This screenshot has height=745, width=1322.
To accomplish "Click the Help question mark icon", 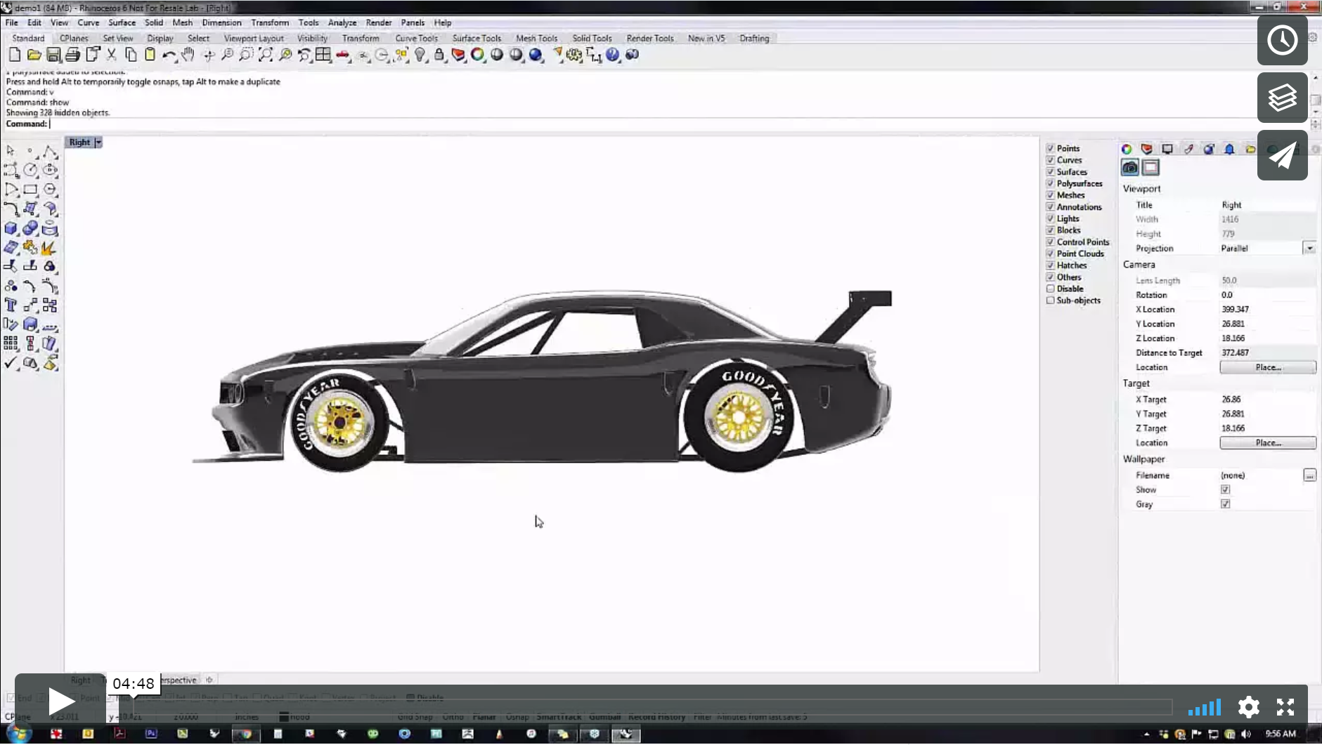I will [613, 55].
